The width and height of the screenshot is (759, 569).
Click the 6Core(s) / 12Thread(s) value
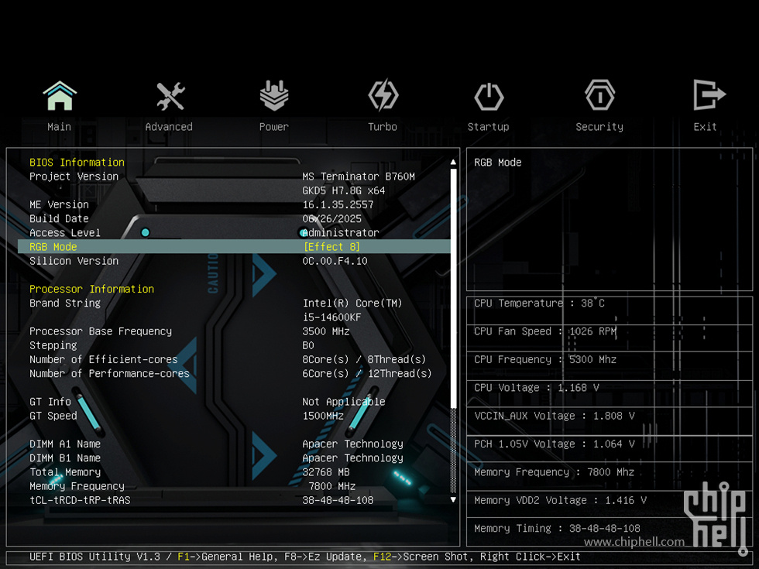point(367,373)
